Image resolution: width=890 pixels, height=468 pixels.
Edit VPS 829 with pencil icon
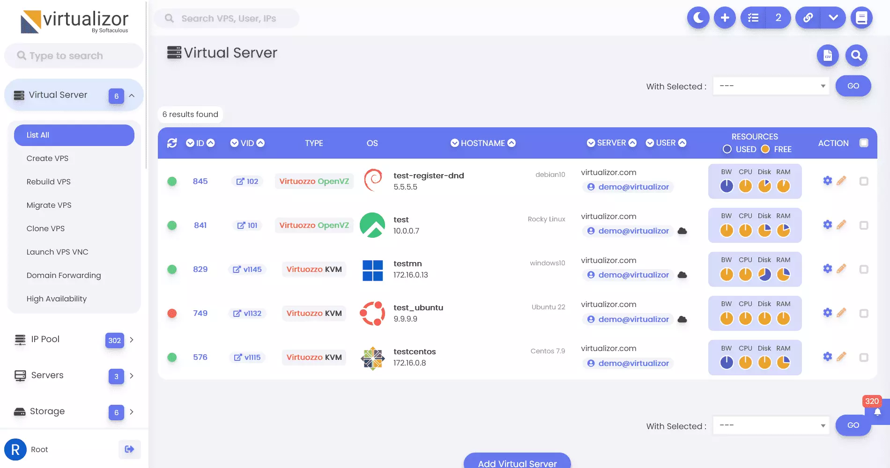point(841,269)
